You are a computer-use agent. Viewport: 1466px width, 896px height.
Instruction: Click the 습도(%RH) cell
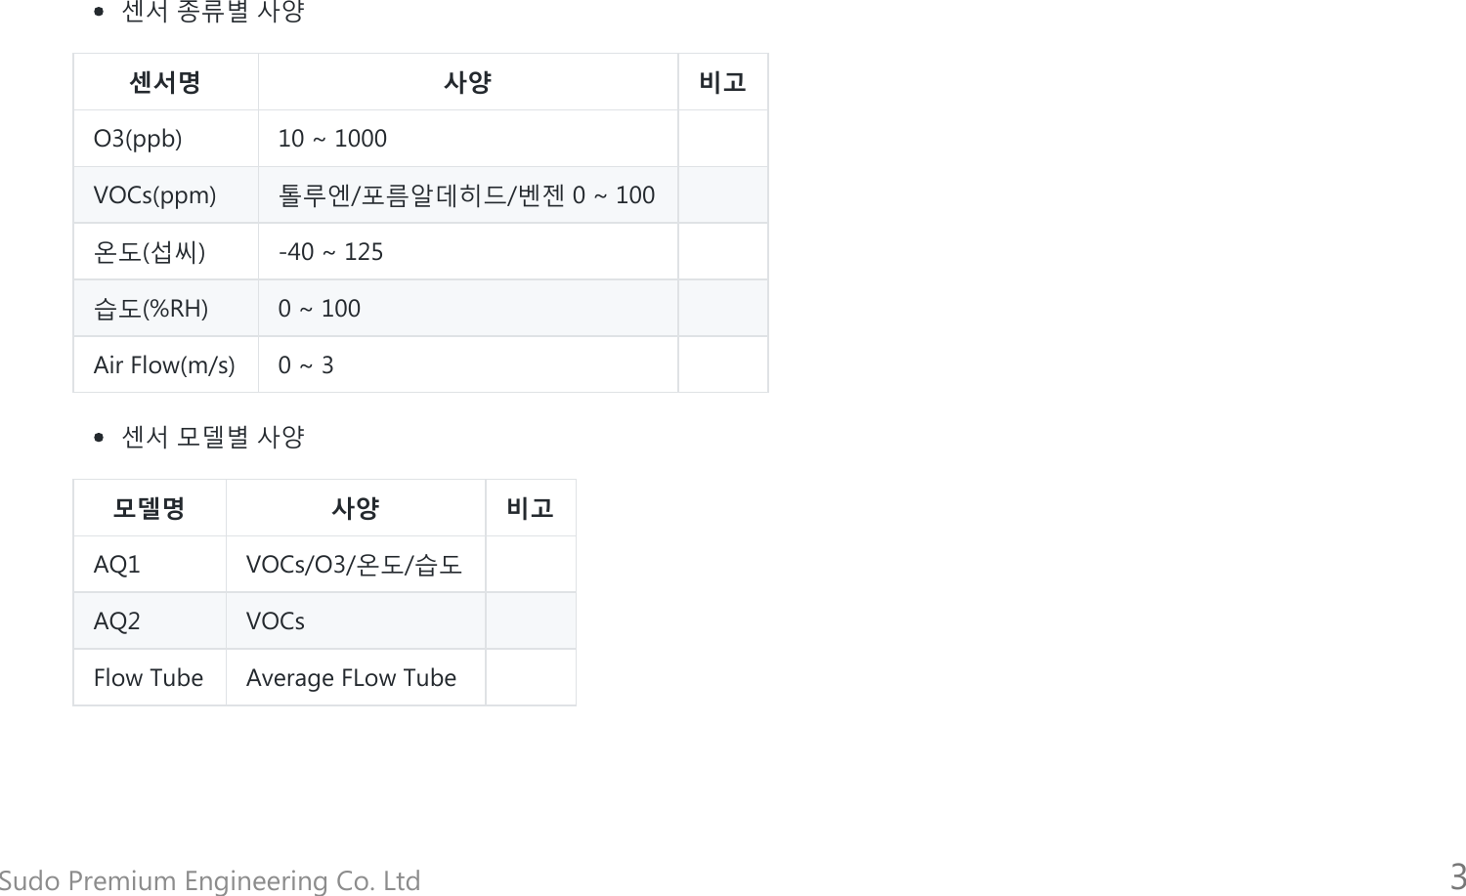tap(151, 309)
